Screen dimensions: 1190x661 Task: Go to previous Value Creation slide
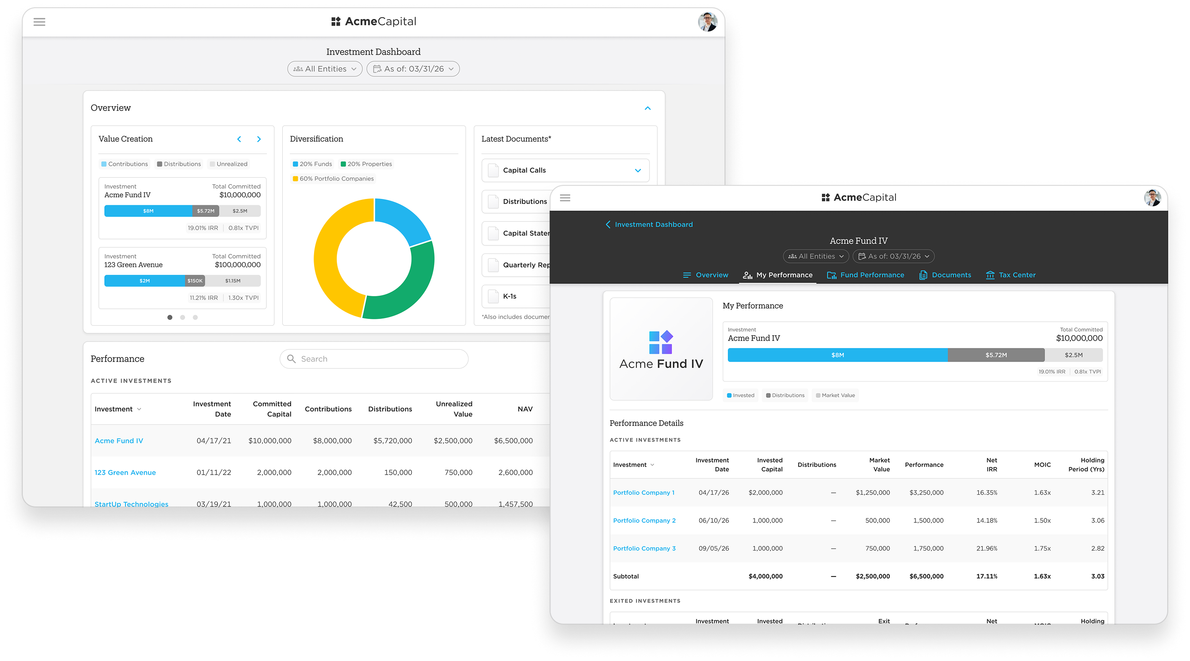(239, 139)
